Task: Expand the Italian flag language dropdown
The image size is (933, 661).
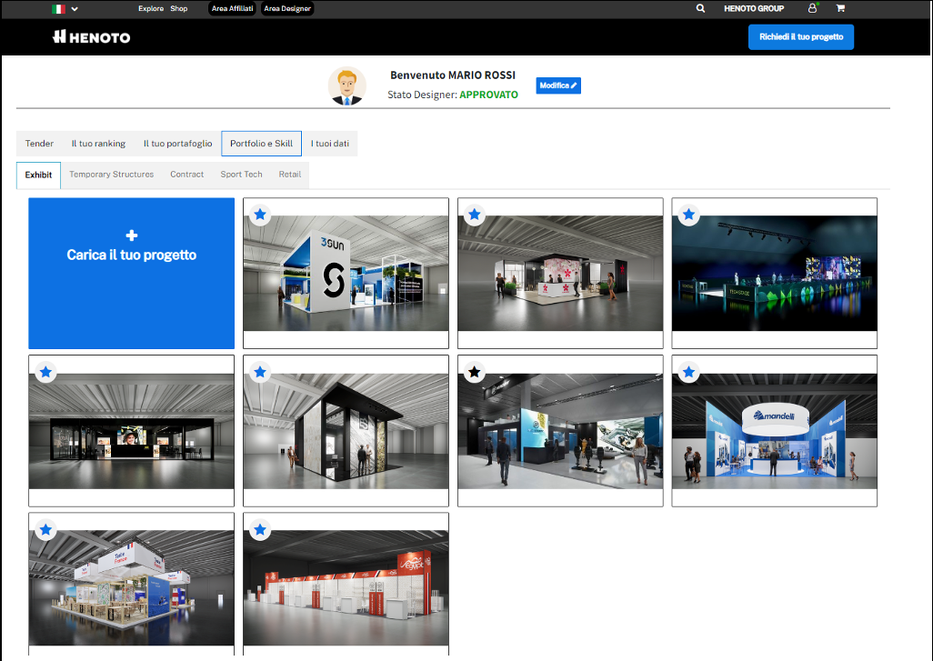Action: [x=65, y=8]
